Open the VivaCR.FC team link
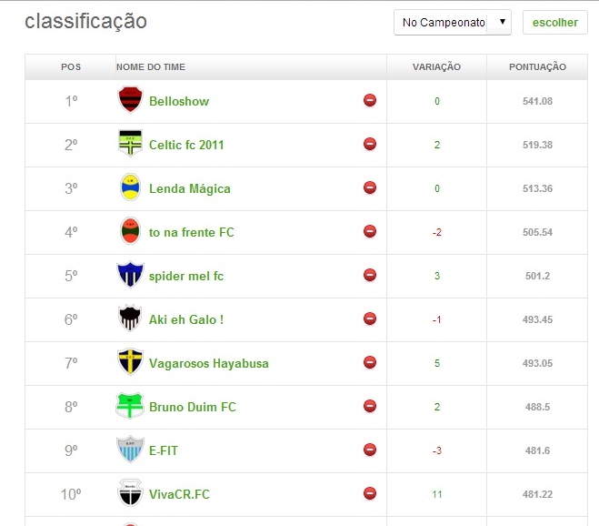 179,494
